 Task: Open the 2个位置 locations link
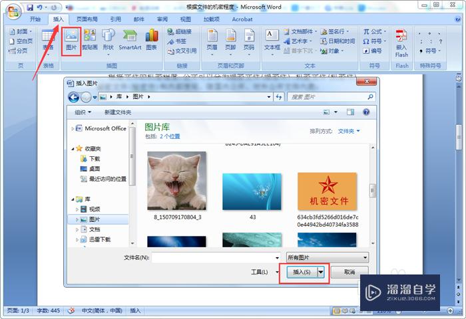[170, 136]
